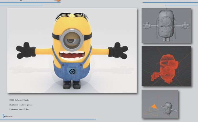Open the main colored Minion render image
The image size is (198, 122).
tap(72, 51)
